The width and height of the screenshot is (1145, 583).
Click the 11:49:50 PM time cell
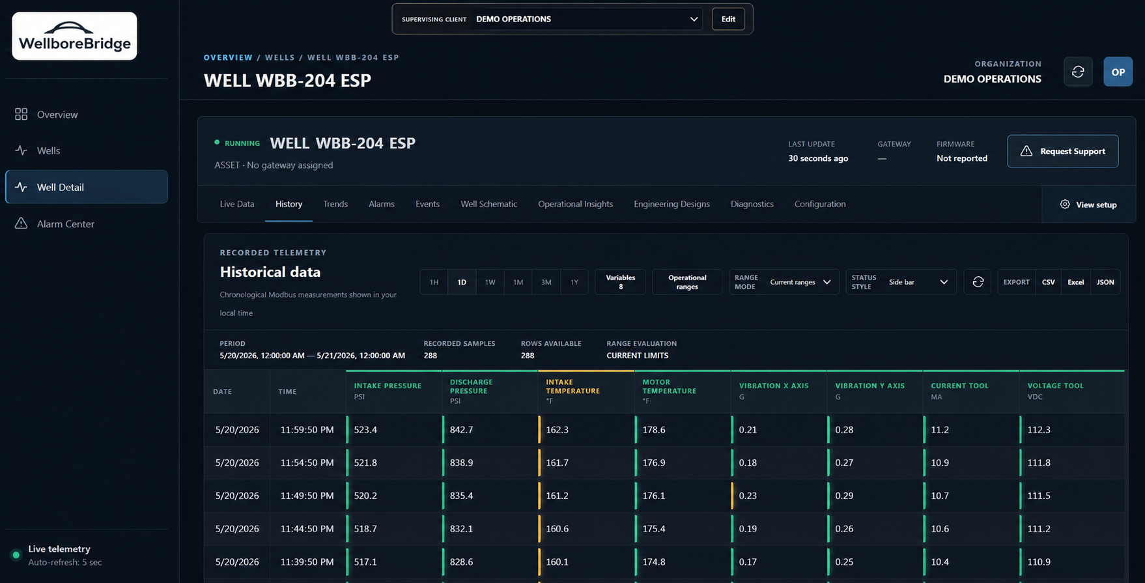307,496
